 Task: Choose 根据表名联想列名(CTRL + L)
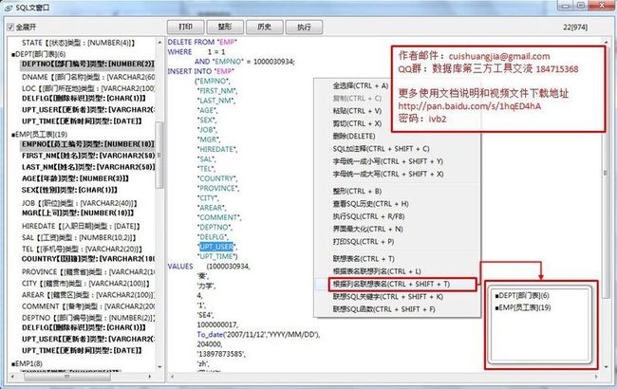(377, 271)
